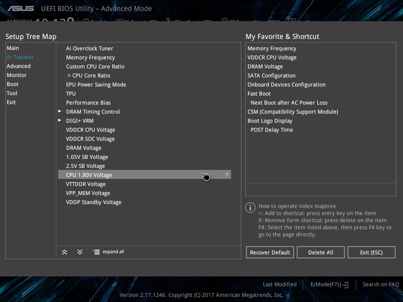403x302 pixels.
Task: Select Boot Logo Display favorite
Action: coord(270,121)
